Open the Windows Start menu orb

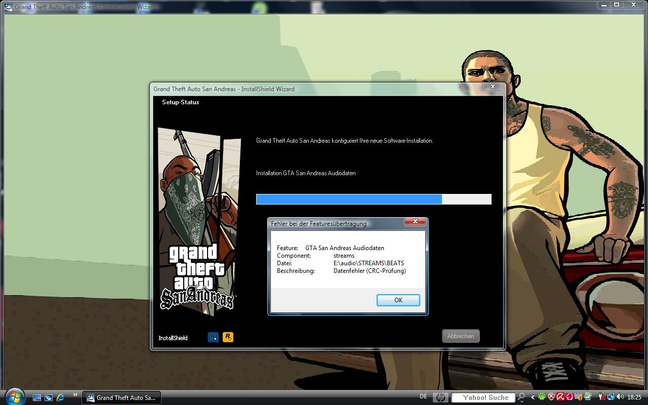click(x=14, y=396)
